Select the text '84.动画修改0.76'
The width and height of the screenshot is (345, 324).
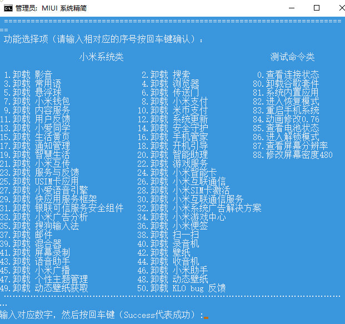point(286,119)
